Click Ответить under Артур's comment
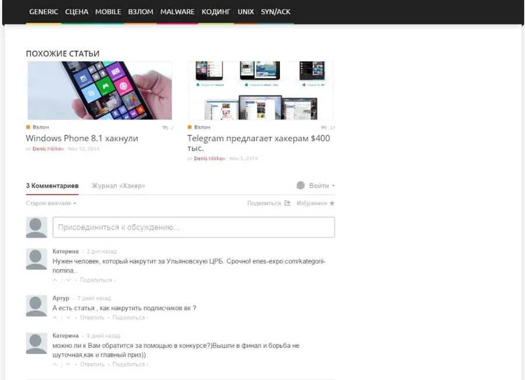This screenshot has height=380, width=525. pyautogui.click(x=92, y=318)
